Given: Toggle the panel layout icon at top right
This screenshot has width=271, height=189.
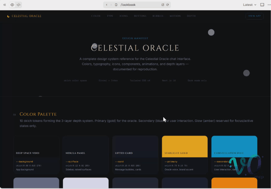Looking at the screenshot, I should click(x=262, y=5).
